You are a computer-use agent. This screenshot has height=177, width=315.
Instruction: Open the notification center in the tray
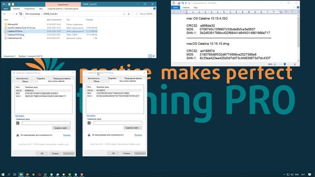(x=310, y=175)
